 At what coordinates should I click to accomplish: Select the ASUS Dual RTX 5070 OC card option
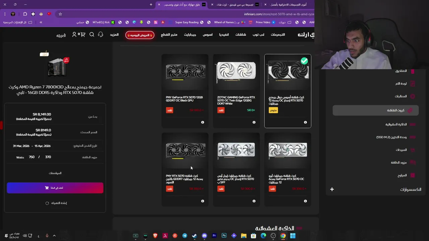point(288,91)
